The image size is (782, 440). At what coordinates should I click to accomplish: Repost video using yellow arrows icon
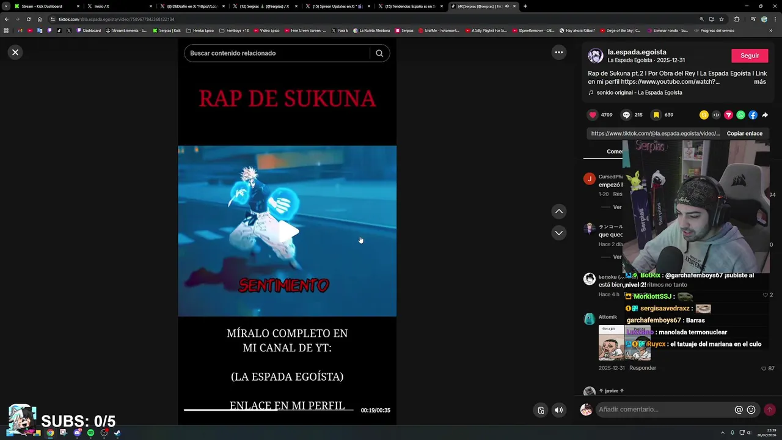pos(704,115)
